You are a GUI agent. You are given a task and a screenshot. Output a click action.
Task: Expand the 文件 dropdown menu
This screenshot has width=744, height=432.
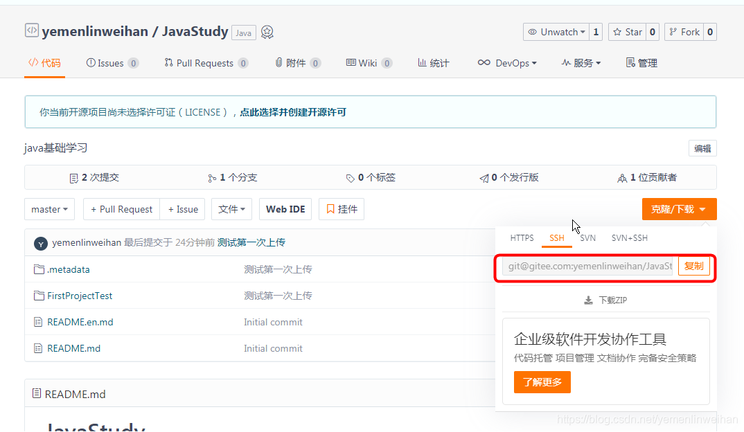point(231,209)
